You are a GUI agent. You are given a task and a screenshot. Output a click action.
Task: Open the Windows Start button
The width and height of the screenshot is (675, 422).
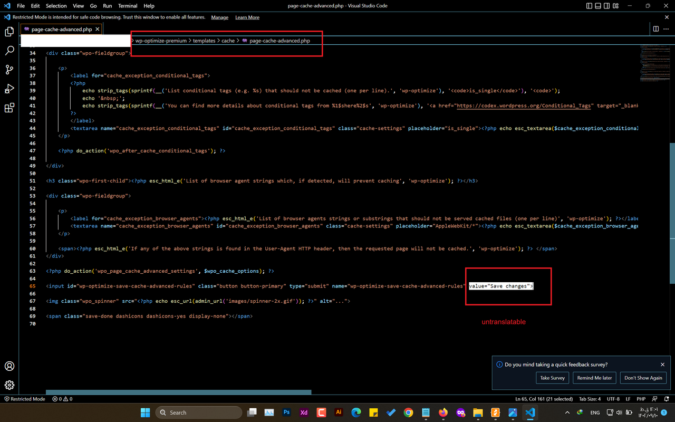point(145,413)
